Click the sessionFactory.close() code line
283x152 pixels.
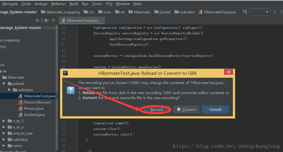pyautogui.click(x=114, y=134)
